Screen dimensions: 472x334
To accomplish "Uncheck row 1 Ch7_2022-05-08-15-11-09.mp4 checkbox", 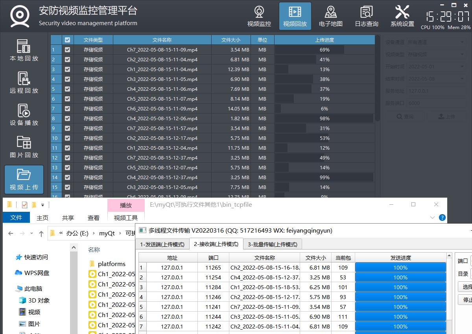I will pos(68,50).
